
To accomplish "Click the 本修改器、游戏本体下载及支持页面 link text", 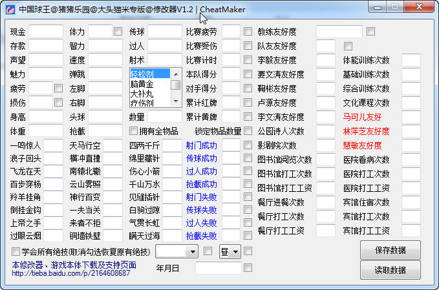I will pos(74,265).
